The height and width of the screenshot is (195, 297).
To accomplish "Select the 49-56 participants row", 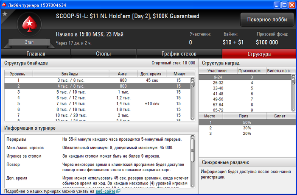I will click(245, 99).
